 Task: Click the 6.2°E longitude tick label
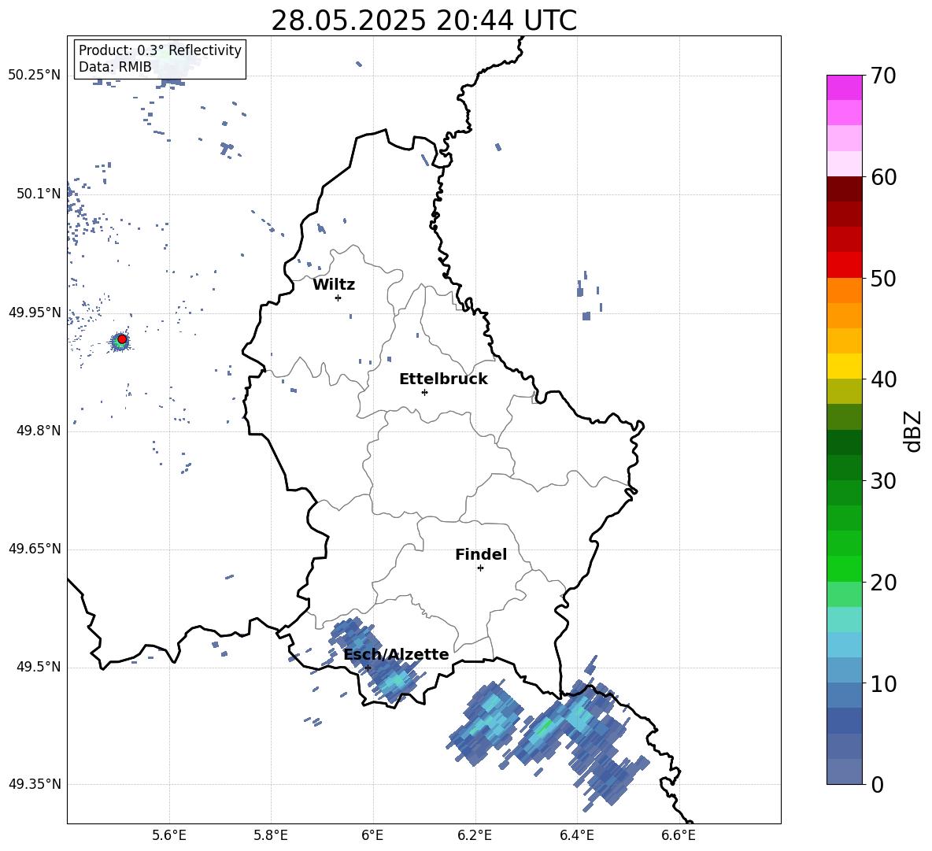tap(475, 835)
